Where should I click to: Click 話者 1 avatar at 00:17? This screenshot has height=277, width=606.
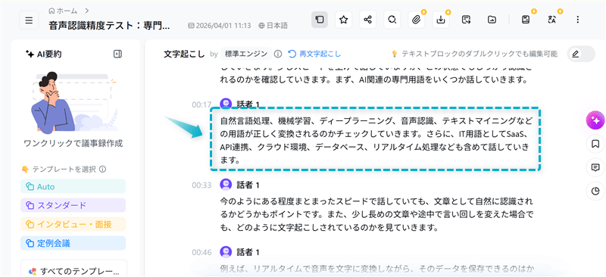(225, 104)
